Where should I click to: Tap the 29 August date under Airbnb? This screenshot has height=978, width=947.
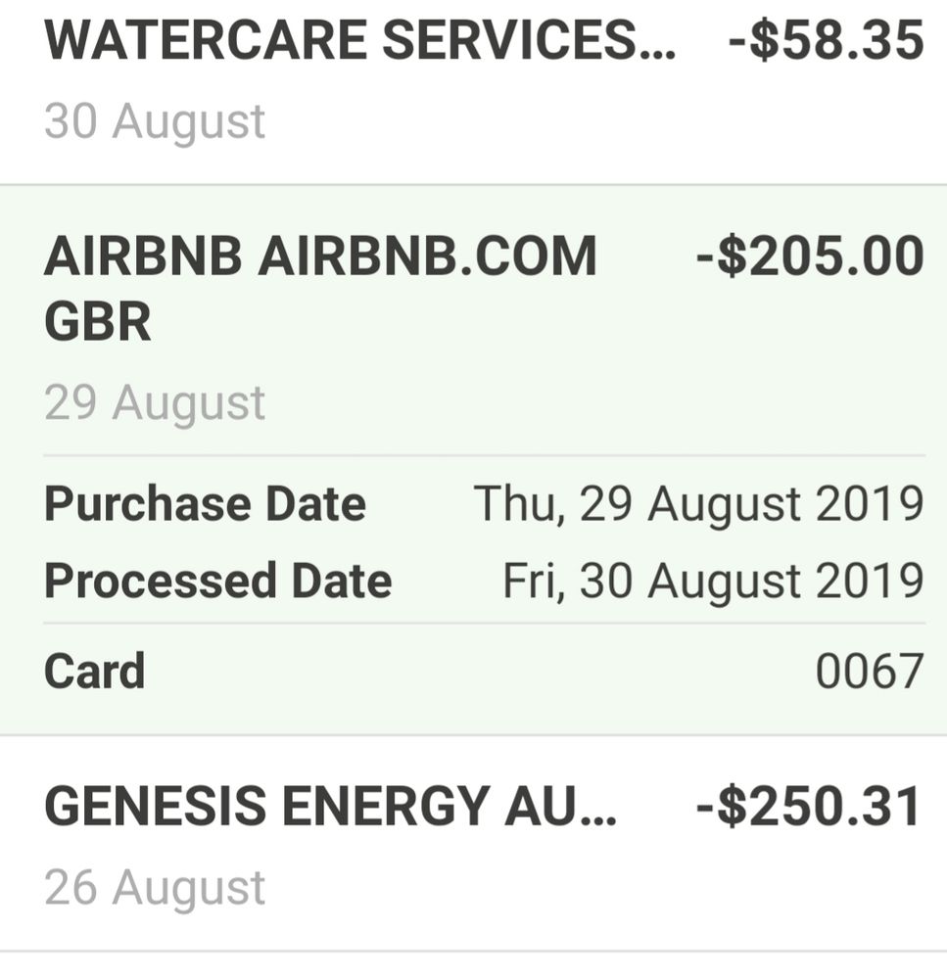(x=155, y=403)
